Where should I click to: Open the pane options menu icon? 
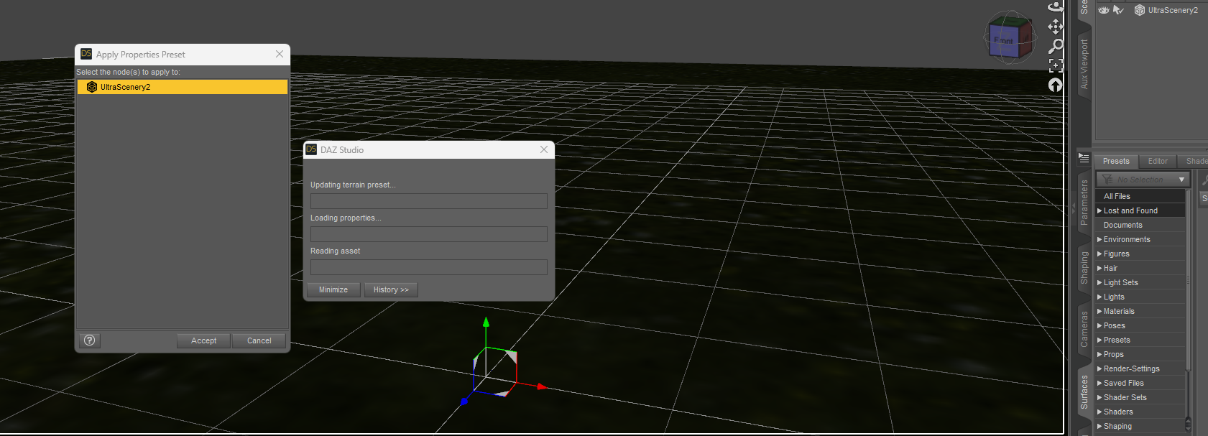pos(1084,158)
